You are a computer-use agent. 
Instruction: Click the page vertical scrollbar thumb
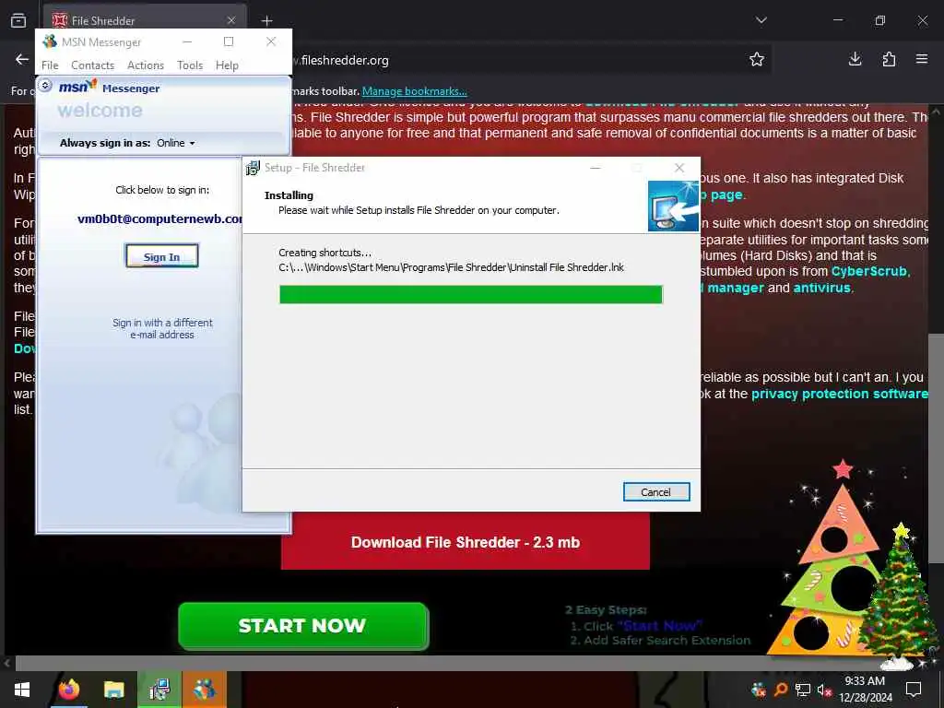[935, 448]
